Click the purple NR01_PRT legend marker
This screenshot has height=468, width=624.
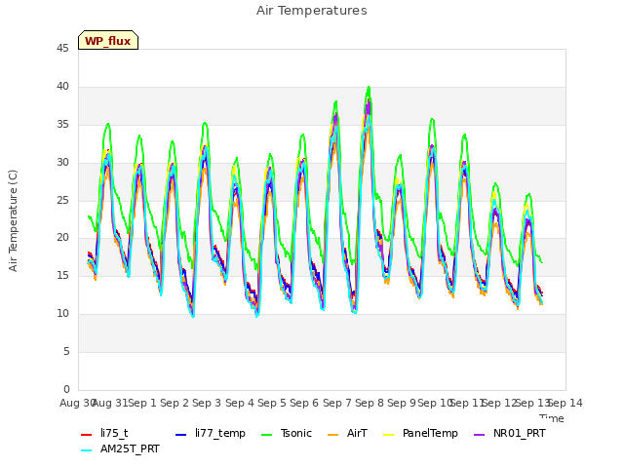(480, 435)
